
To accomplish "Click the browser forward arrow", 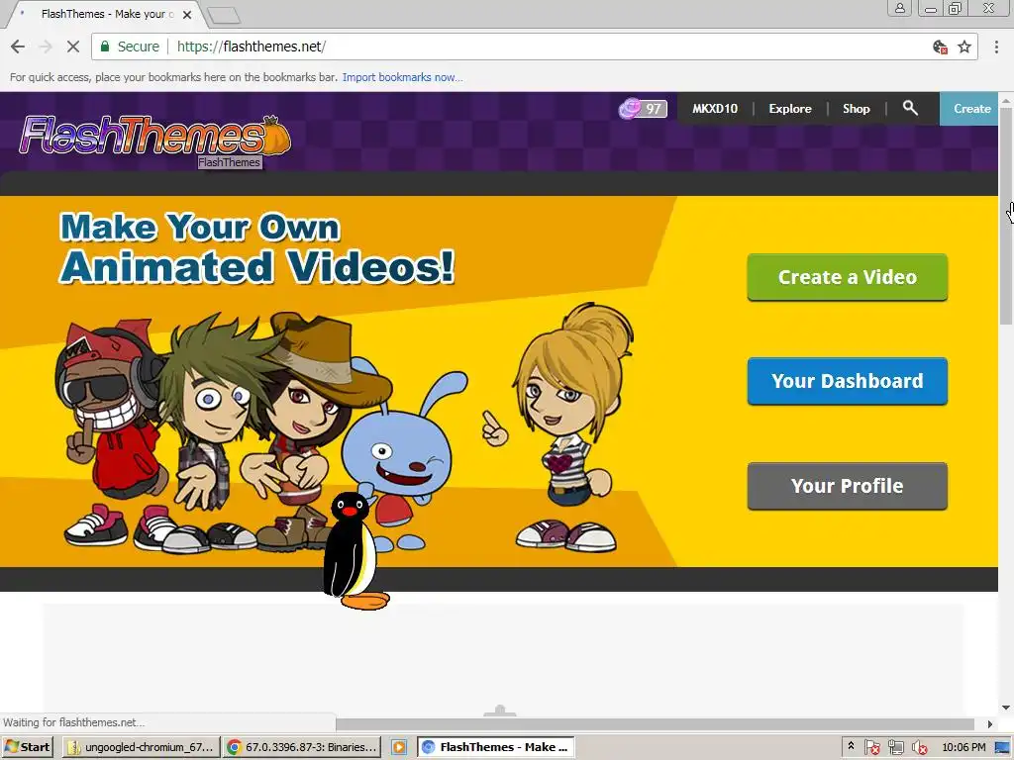I will [46, 47].
